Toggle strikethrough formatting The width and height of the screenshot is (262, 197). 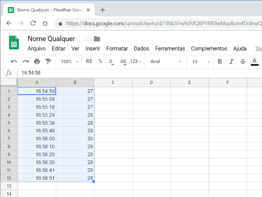coord(243,61)
